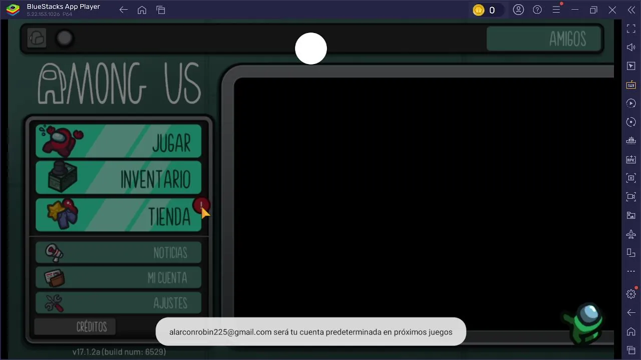Click the red crewmate Jugar icon

click(62, 141)
